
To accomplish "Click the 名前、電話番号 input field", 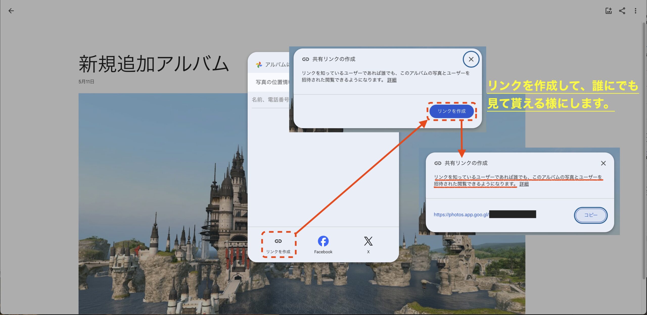I will (x=270, y=100).
